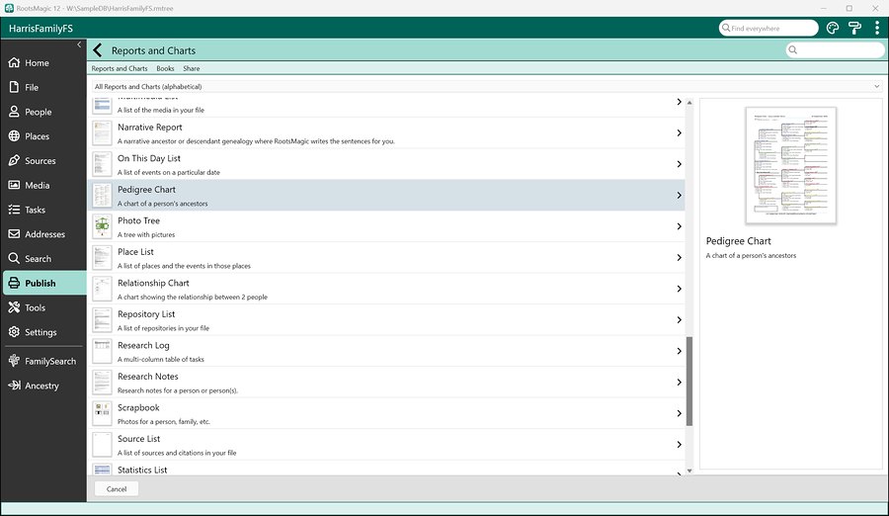This screenshot has height=516, width=889.
Task: Expand the Scrapbook row chevron
Action: [679, 413]
